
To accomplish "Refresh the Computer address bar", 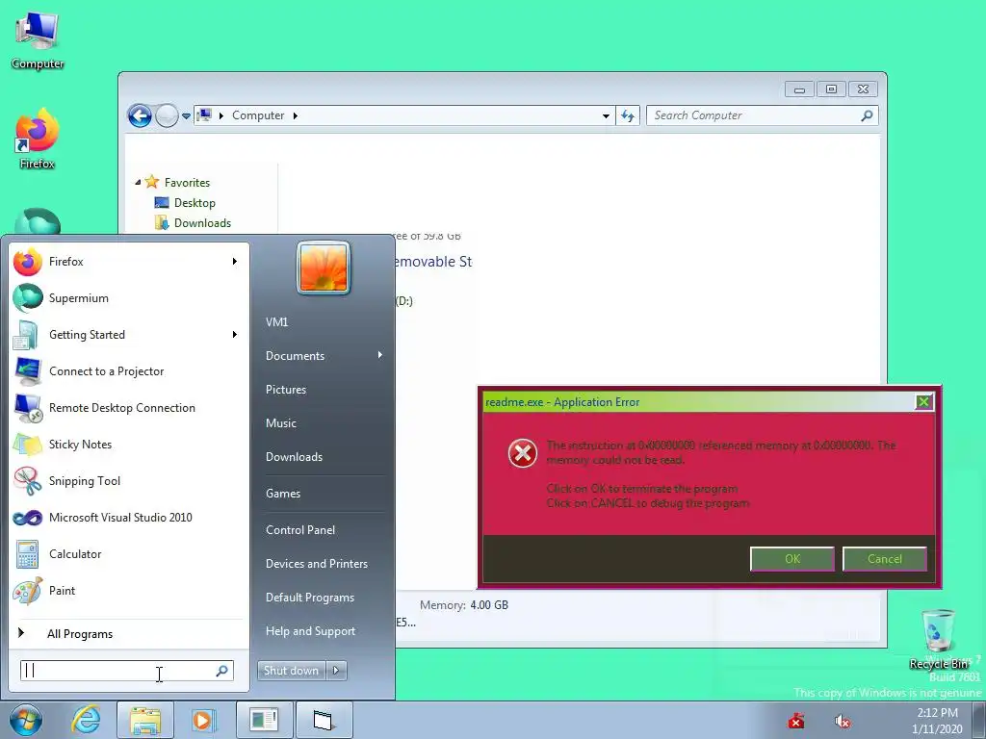I will point(628,115).
